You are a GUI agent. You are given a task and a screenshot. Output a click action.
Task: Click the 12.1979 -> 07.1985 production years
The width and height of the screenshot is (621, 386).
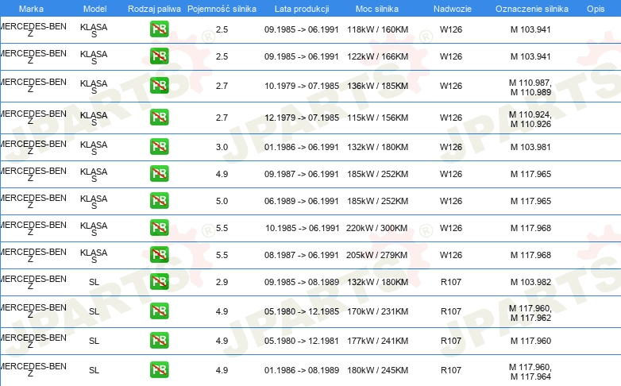coord(302,118)
